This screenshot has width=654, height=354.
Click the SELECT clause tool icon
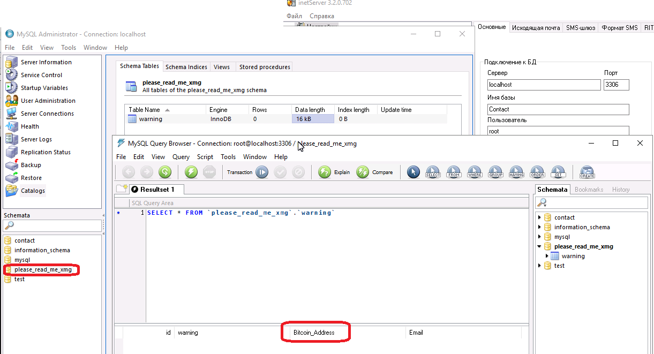(x=433, y=172)
